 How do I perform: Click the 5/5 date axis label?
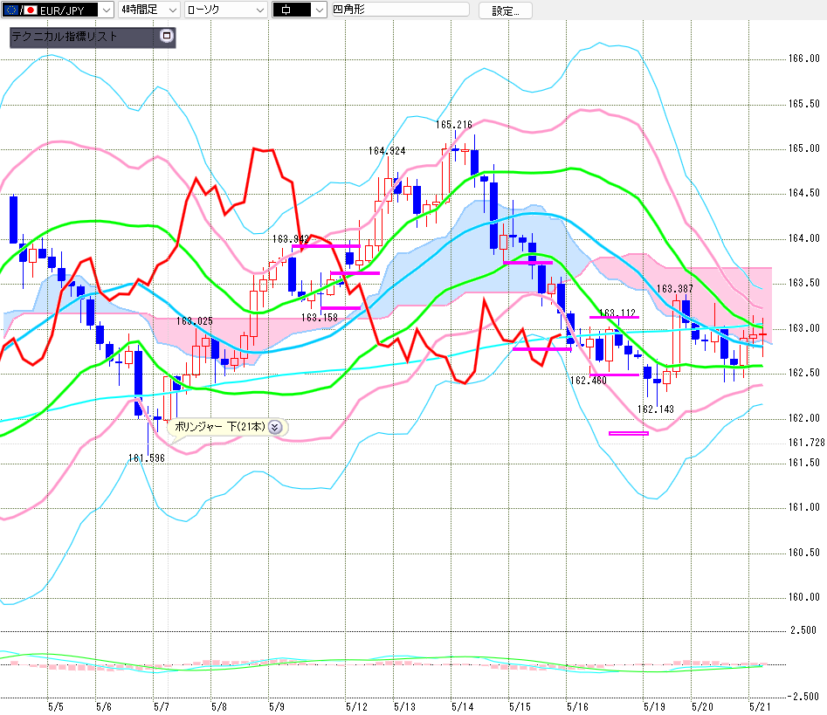point(55,706)
